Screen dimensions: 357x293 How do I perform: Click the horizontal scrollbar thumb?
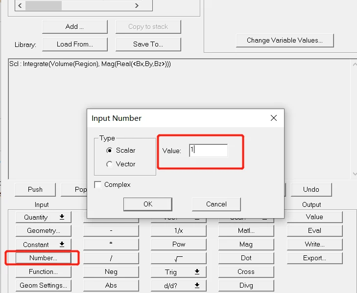[44, 5]
